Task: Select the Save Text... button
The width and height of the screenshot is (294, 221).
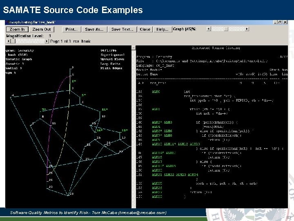Action: coord(122,29)
